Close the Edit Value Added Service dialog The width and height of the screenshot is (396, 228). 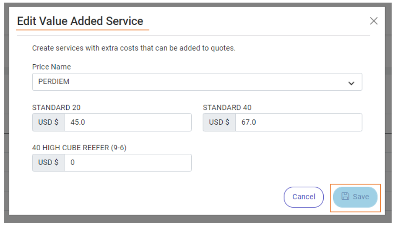pos(373,21)
